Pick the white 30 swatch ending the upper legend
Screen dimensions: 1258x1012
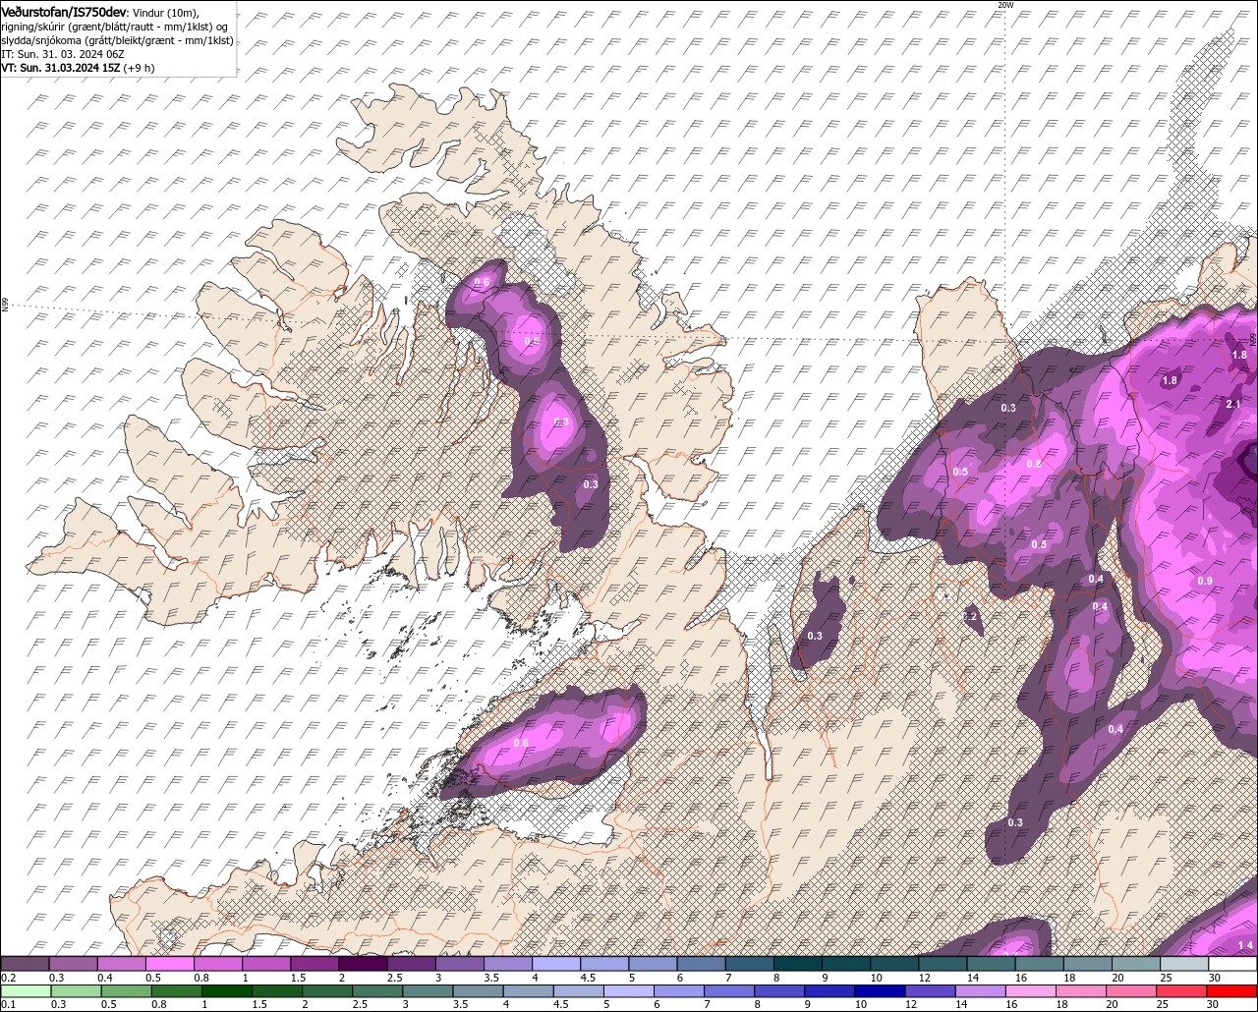[x=1232, y=964]
